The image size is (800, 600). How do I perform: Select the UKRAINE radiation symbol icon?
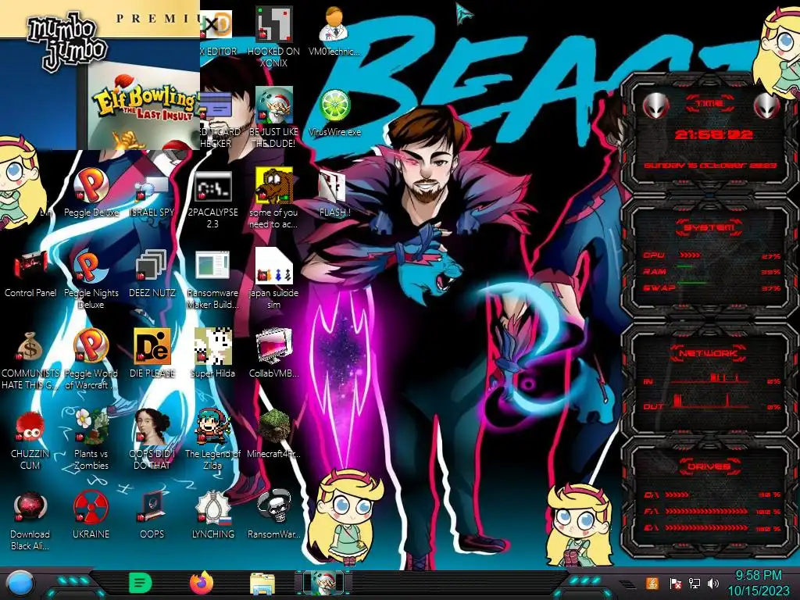click(x=91, y=516)
